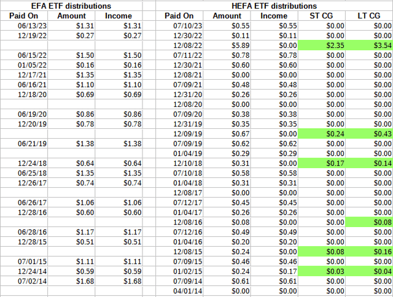The image size is (393, 297).
Task: Click the EFA date cell 07/02/14
Action: tap(24, 281)
